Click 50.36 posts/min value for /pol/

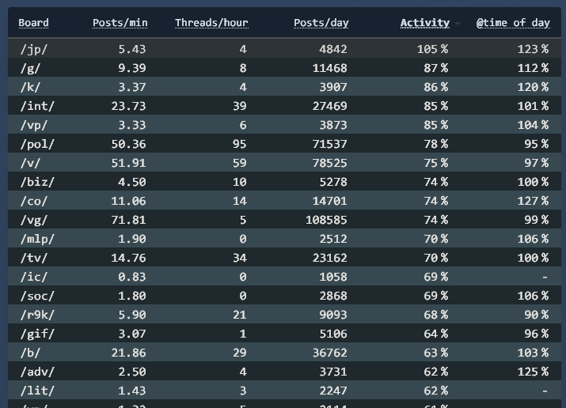[x=128, y=144]
